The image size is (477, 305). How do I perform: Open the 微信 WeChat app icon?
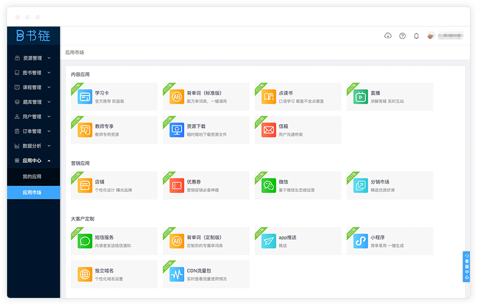pyautogui.click(x=269, y=185)
